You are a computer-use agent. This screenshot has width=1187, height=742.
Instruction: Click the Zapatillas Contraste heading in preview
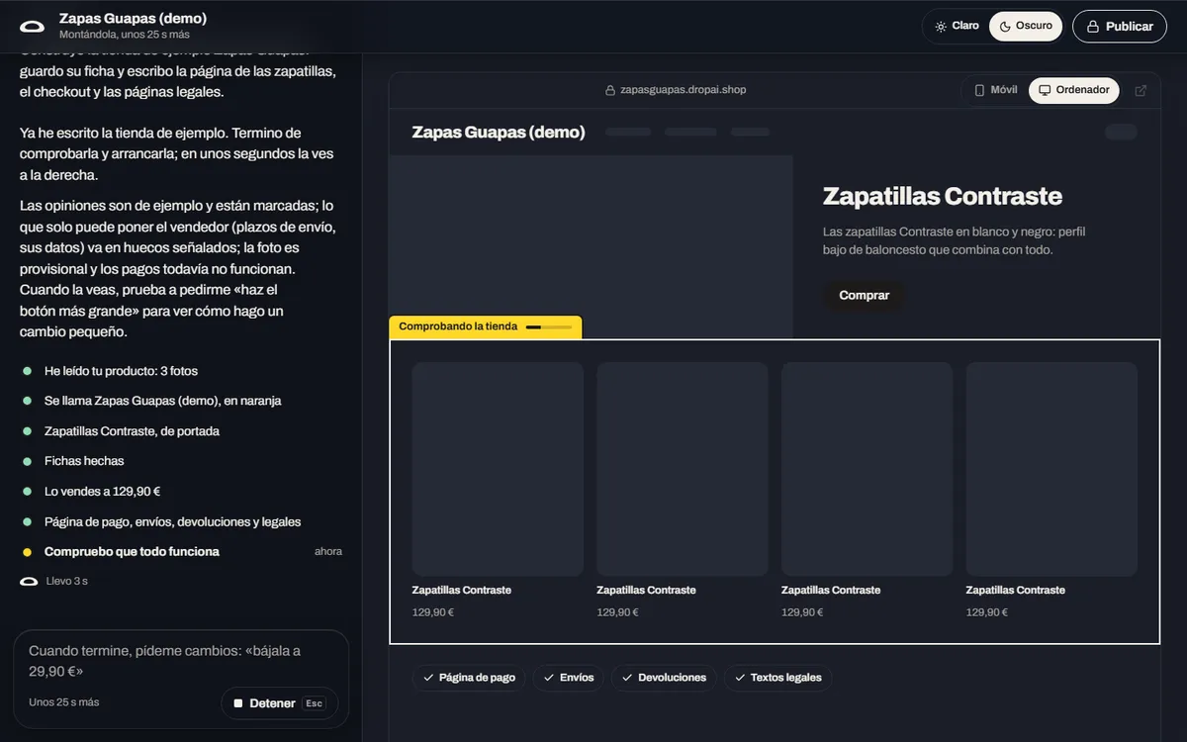943,196
